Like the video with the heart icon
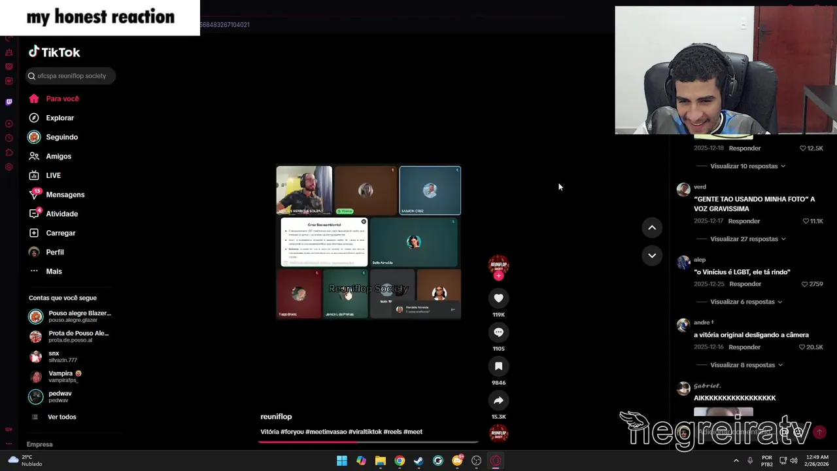 click(x=498, y=298)
